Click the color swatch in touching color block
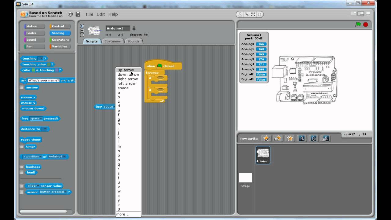This screenshot has height=220, width=391. pos(49,64)
